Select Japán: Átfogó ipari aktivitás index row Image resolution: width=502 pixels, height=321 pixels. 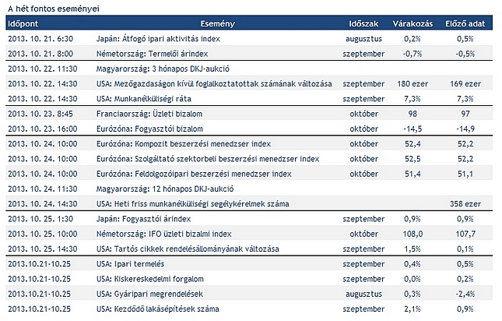[x=249, y=39]
